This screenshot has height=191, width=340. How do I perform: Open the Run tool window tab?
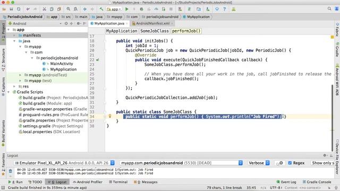click(15, 182)
